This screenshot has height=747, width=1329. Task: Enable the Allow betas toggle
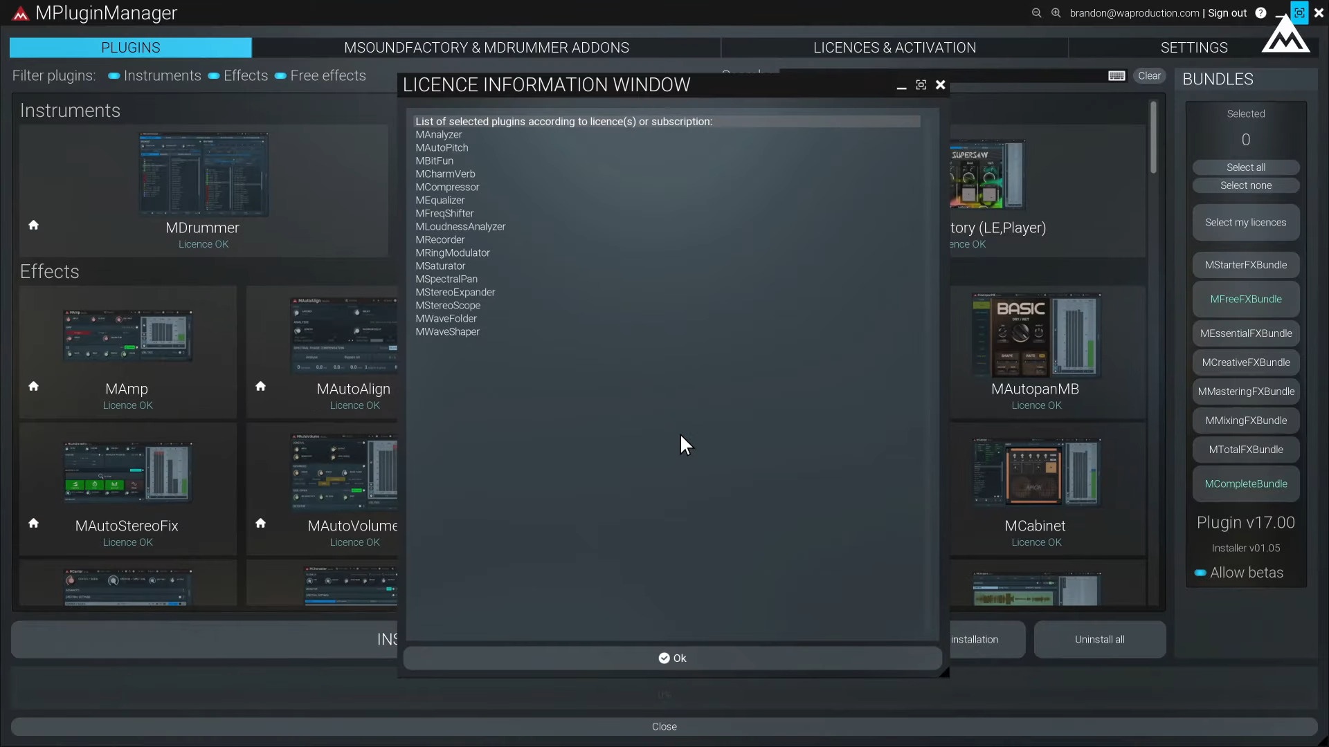pyautogui.click(x=1201, y=573)
